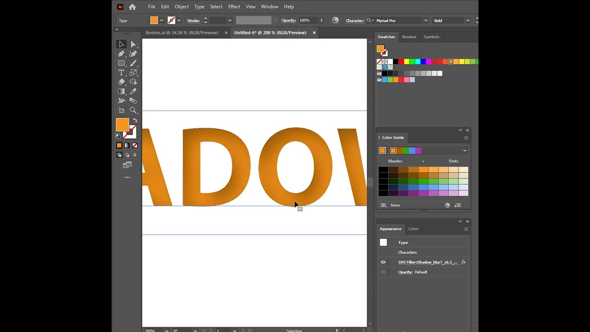This screenshot has height=332, width=590.
Task: Open the File menu
Action: point(152,7)
